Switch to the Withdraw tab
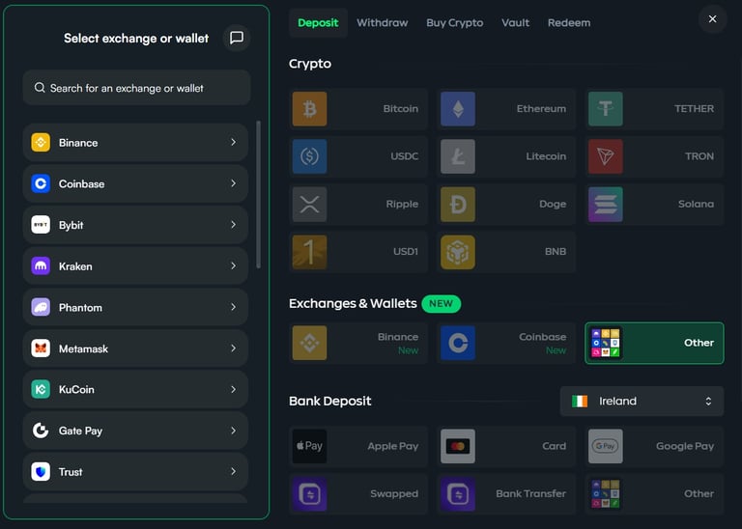Screen dimensions: 742x529 pyautogui.click(x=383, y=23)
